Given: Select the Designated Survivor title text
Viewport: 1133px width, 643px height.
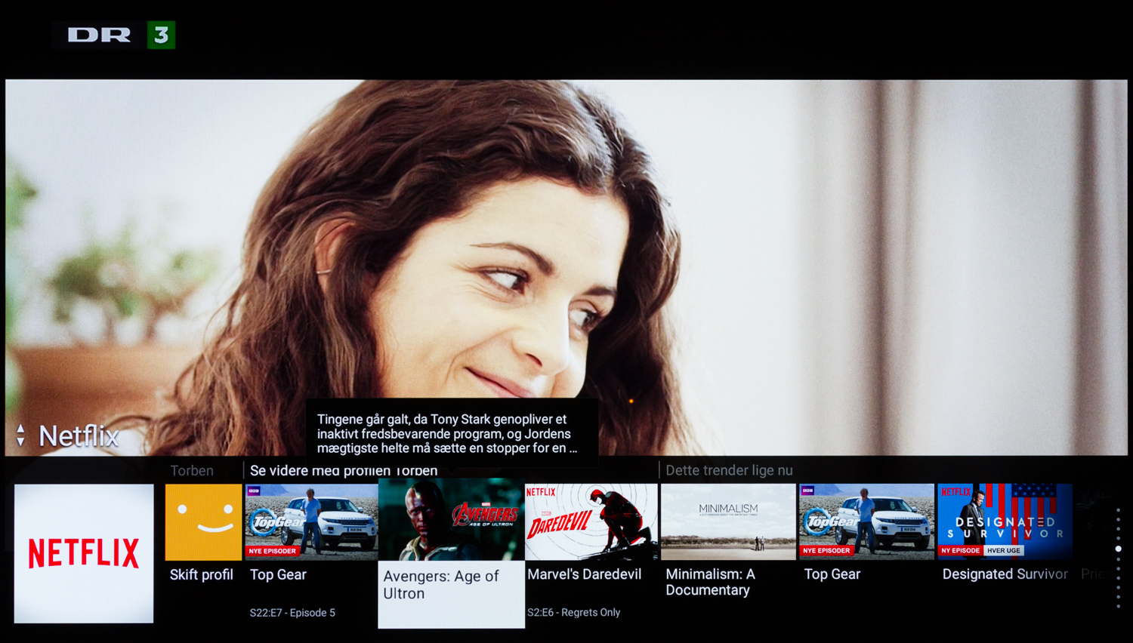Looking at the screenshot, I should click(x=1005, y=574).
